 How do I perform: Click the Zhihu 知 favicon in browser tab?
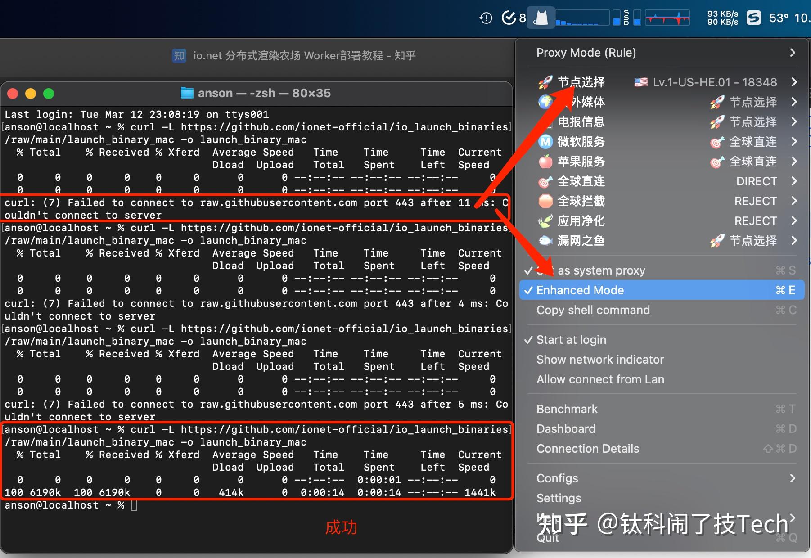click(x=179, y=56)
